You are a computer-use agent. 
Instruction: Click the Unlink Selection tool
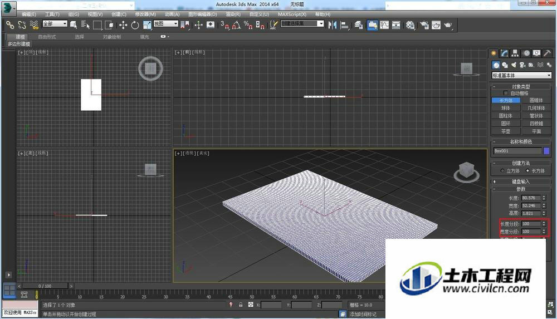coord(22,25)
